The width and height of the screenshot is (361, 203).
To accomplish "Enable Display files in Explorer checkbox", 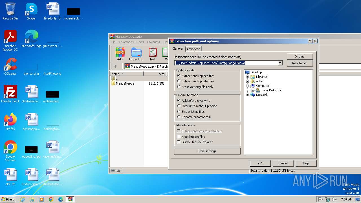I will (179, 142).
